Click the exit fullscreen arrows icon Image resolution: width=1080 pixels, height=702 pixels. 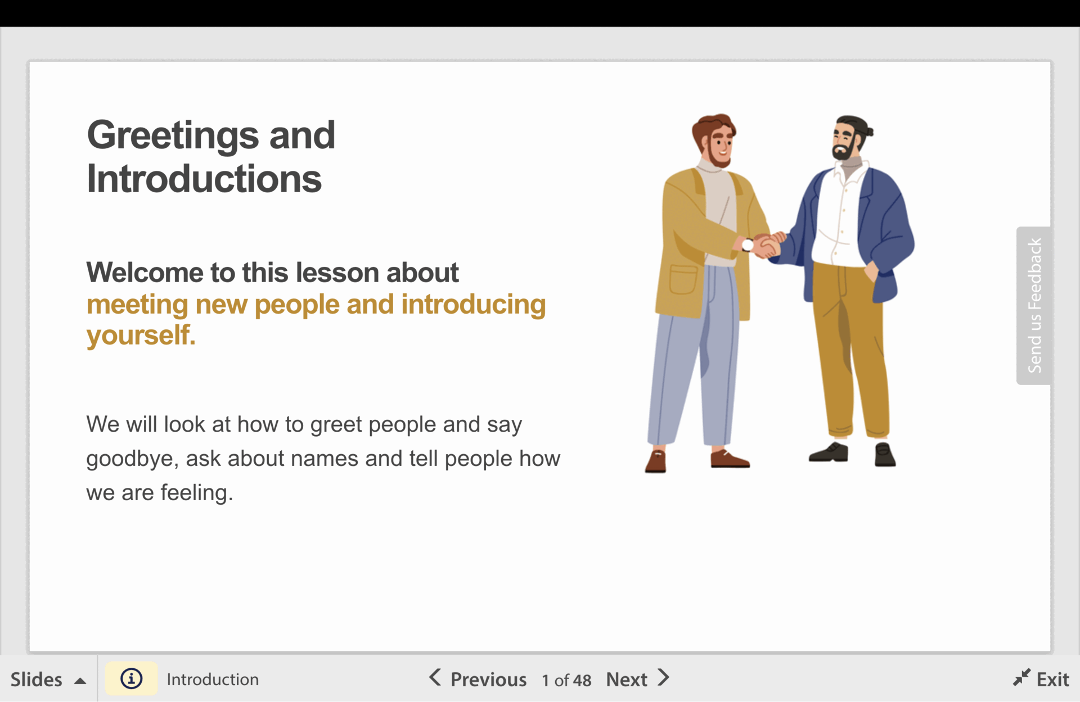[1021, 678]
